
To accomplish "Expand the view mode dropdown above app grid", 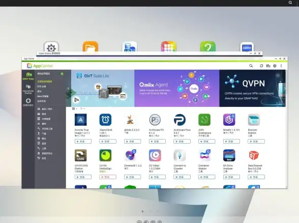I will (75, 108).
